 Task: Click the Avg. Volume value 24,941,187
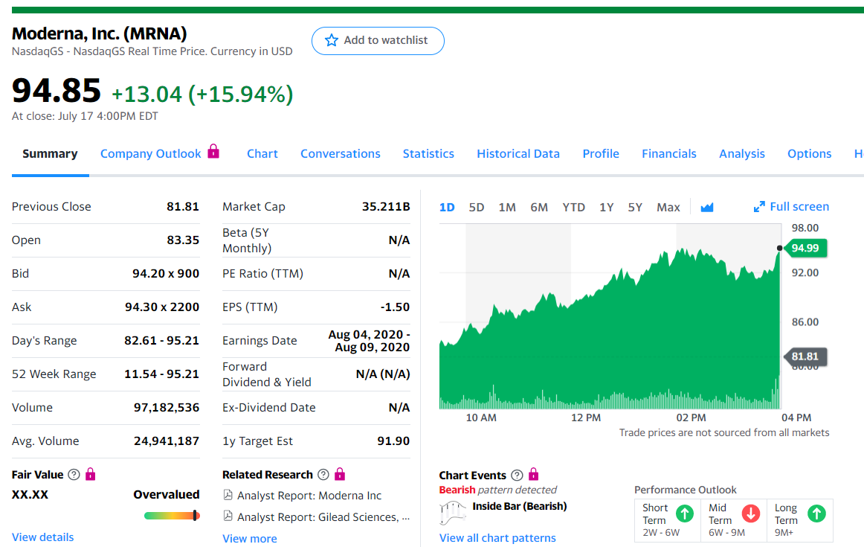[x=167, y=441]
